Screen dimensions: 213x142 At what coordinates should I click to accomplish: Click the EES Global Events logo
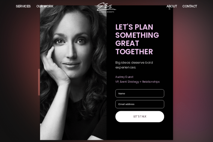click(x=106, y=7)
